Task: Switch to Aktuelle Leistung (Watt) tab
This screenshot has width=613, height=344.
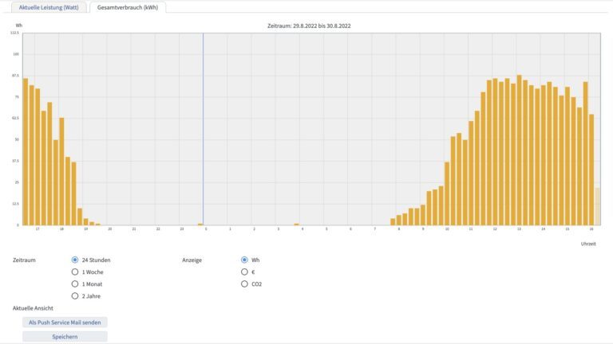Action: click(x=49, y=7)
